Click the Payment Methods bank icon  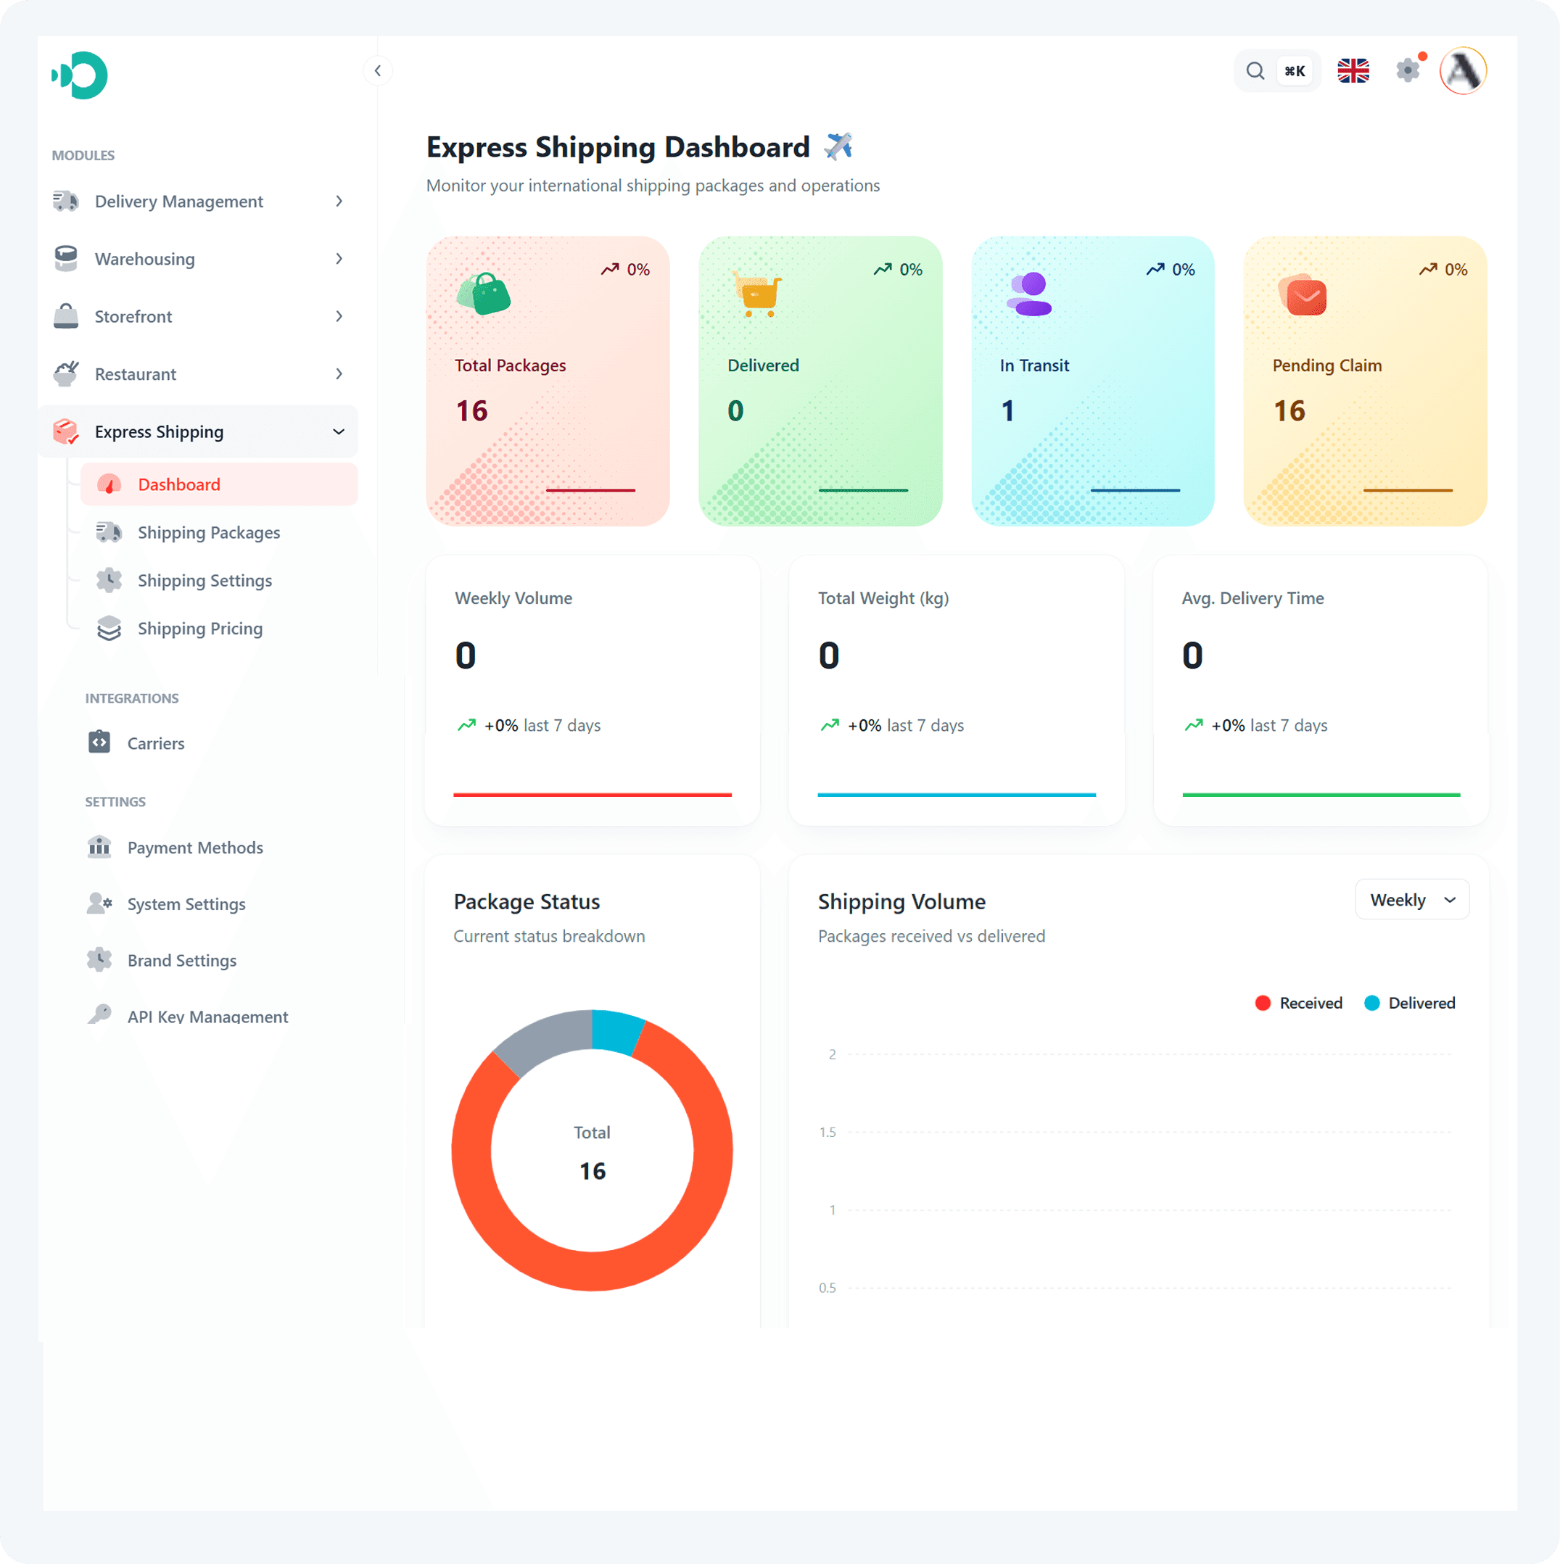click(x=99, y=847)
